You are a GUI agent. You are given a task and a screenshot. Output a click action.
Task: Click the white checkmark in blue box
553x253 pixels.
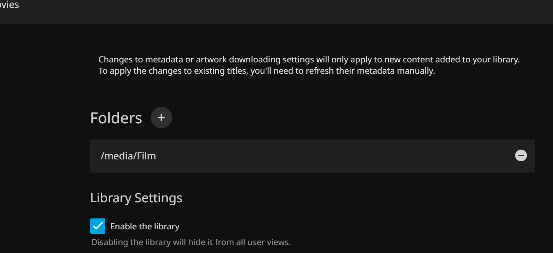click(x=98, y=226)
